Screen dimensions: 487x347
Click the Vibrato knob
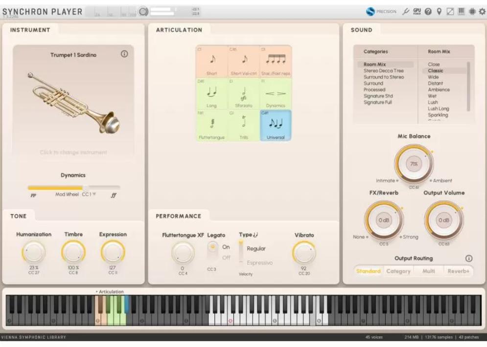click(304, 253)
